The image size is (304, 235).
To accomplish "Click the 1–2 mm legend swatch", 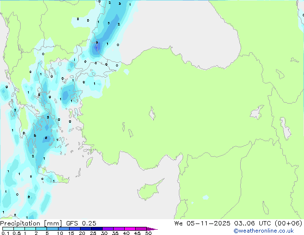I will [x=30, y=229].
